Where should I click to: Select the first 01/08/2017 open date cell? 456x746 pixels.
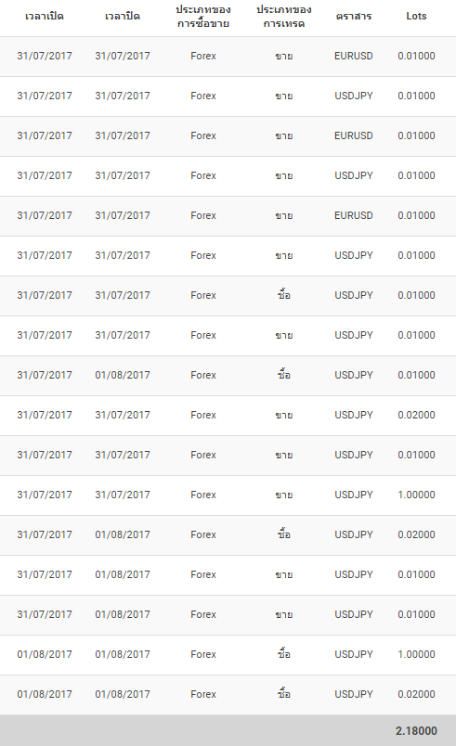(45, 655)
